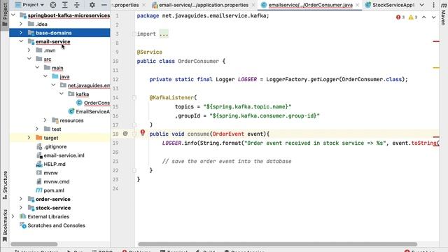Viewport: 448px width, 252px height.
Task: Click the folded import ellipsis
Action: point(164,34)
